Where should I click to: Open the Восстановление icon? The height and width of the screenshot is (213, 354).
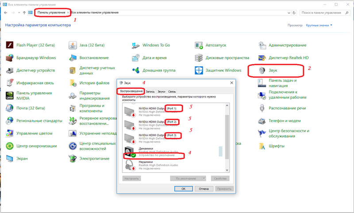73,58
